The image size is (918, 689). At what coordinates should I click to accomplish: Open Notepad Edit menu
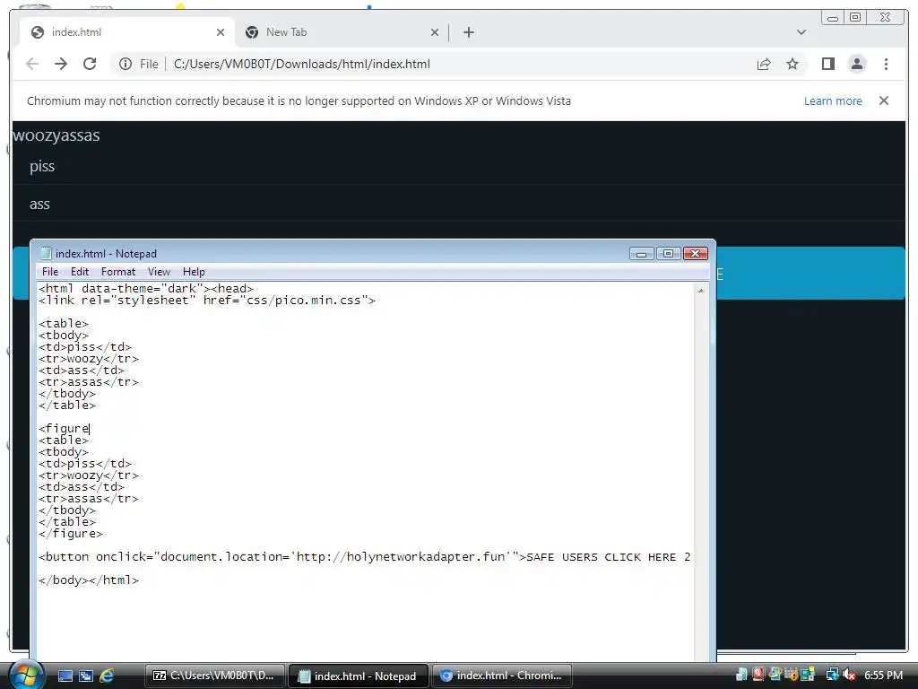(80, 272)
